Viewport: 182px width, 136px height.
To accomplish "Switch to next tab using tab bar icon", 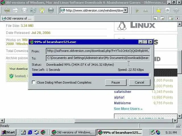I will tap(162, 18).
